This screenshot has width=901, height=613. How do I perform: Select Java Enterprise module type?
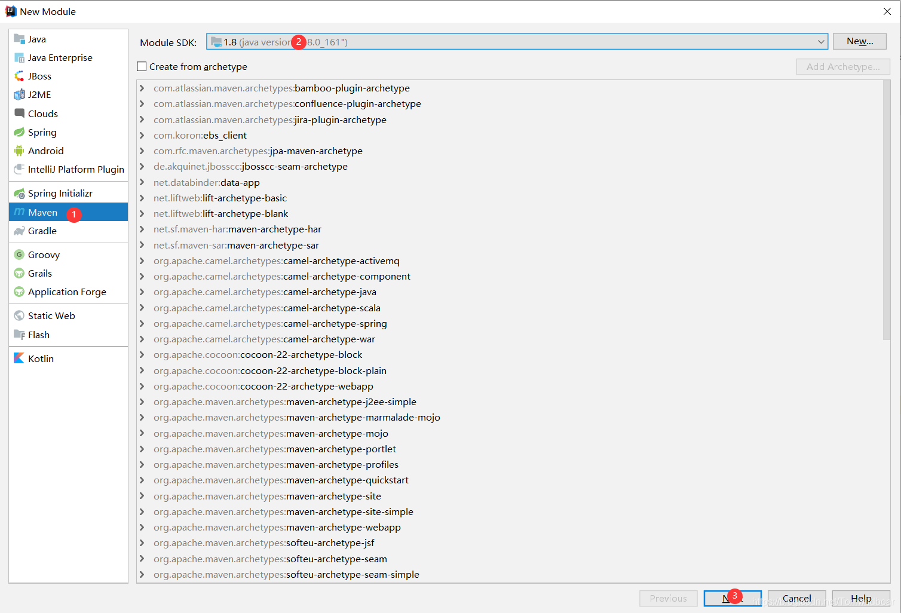pyautogui.click(x=68, y=57)
